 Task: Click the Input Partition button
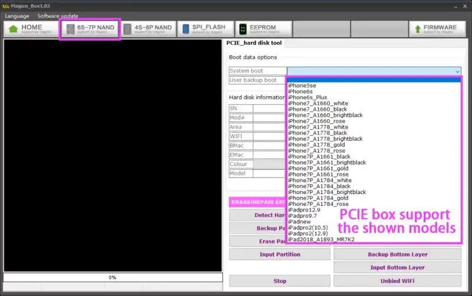(x=280, y=255)
